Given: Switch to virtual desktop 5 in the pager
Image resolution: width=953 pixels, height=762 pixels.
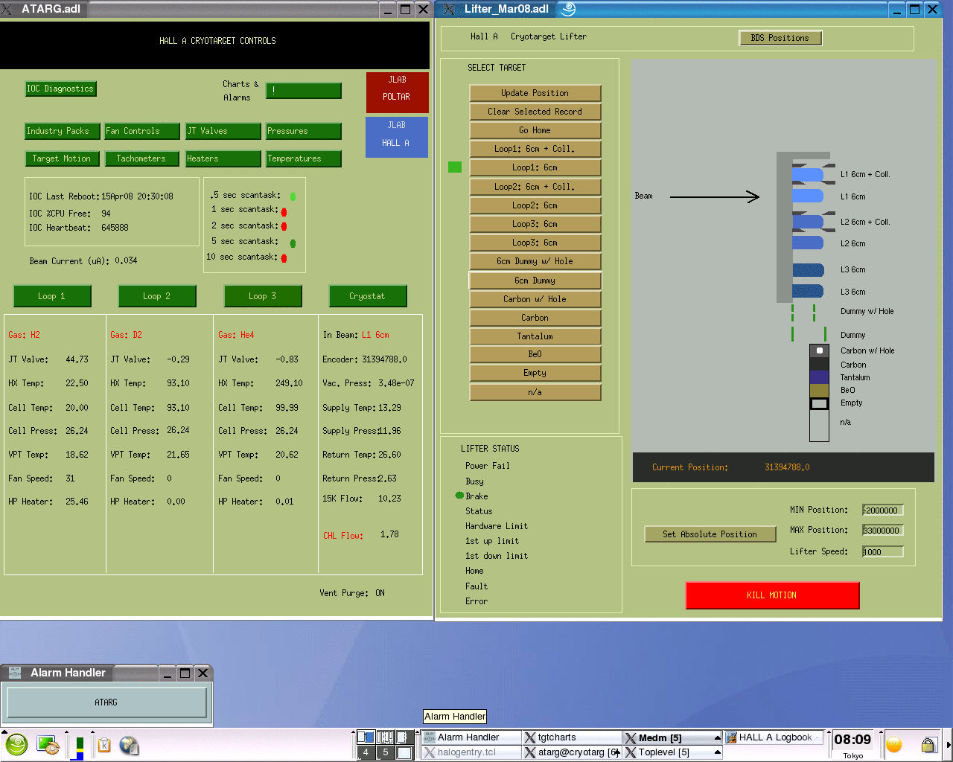Looking at the screenshot, I should [385, 752].
